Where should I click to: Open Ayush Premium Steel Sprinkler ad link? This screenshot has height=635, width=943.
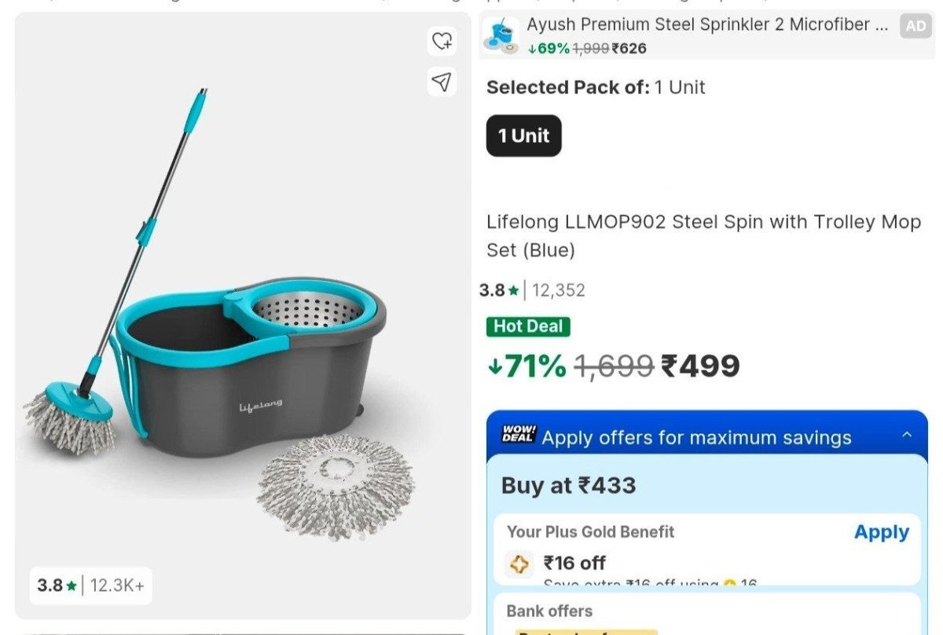698,25
